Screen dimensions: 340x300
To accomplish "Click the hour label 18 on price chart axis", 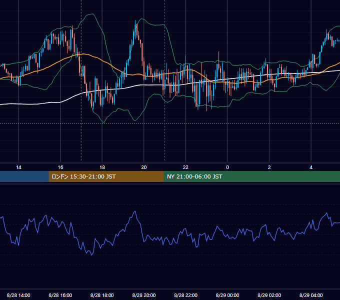I will [102, 167].
